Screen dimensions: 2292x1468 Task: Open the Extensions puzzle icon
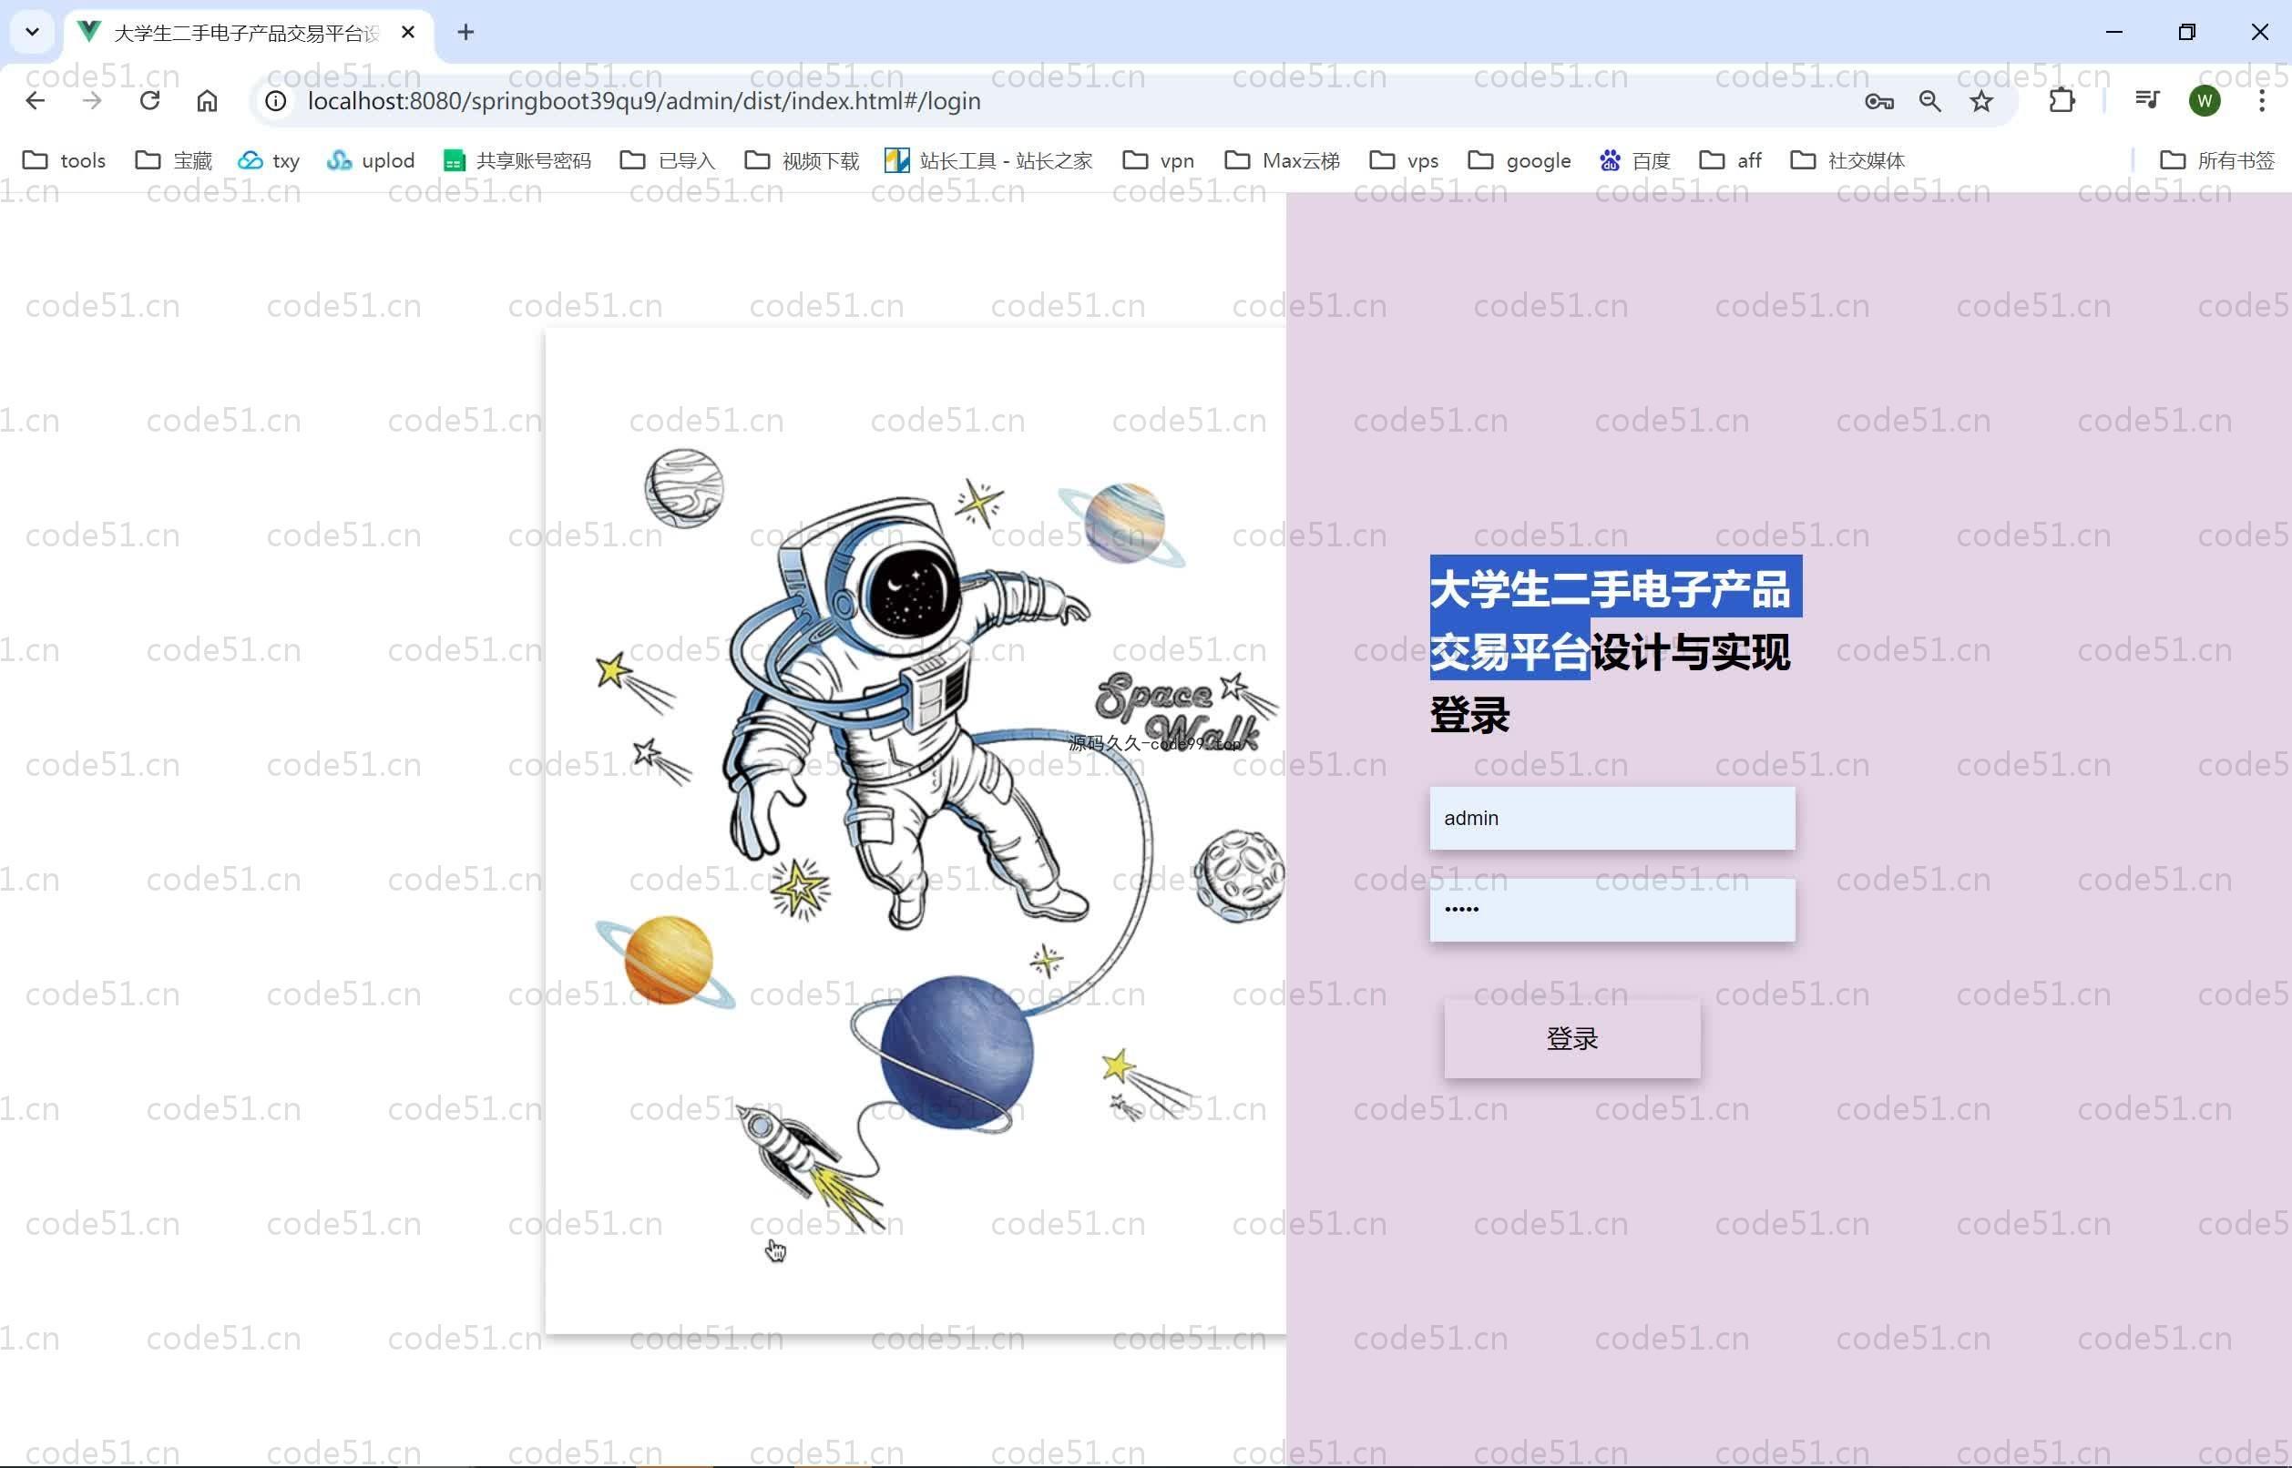(2062, 101)
